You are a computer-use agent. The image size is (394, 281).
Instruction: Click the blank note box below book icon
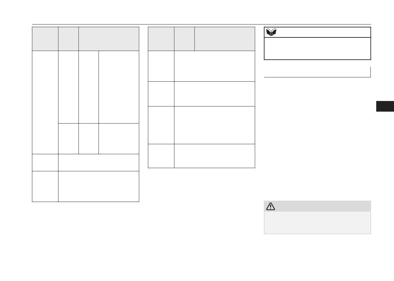[x=317, y=48]
